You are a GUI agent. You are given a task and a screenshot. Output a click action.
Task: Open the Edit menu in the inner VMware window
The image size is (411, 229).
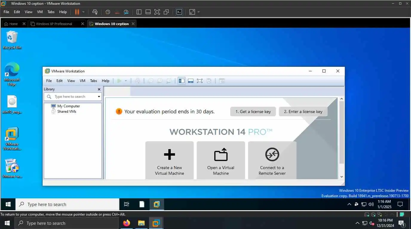[59, 81]
